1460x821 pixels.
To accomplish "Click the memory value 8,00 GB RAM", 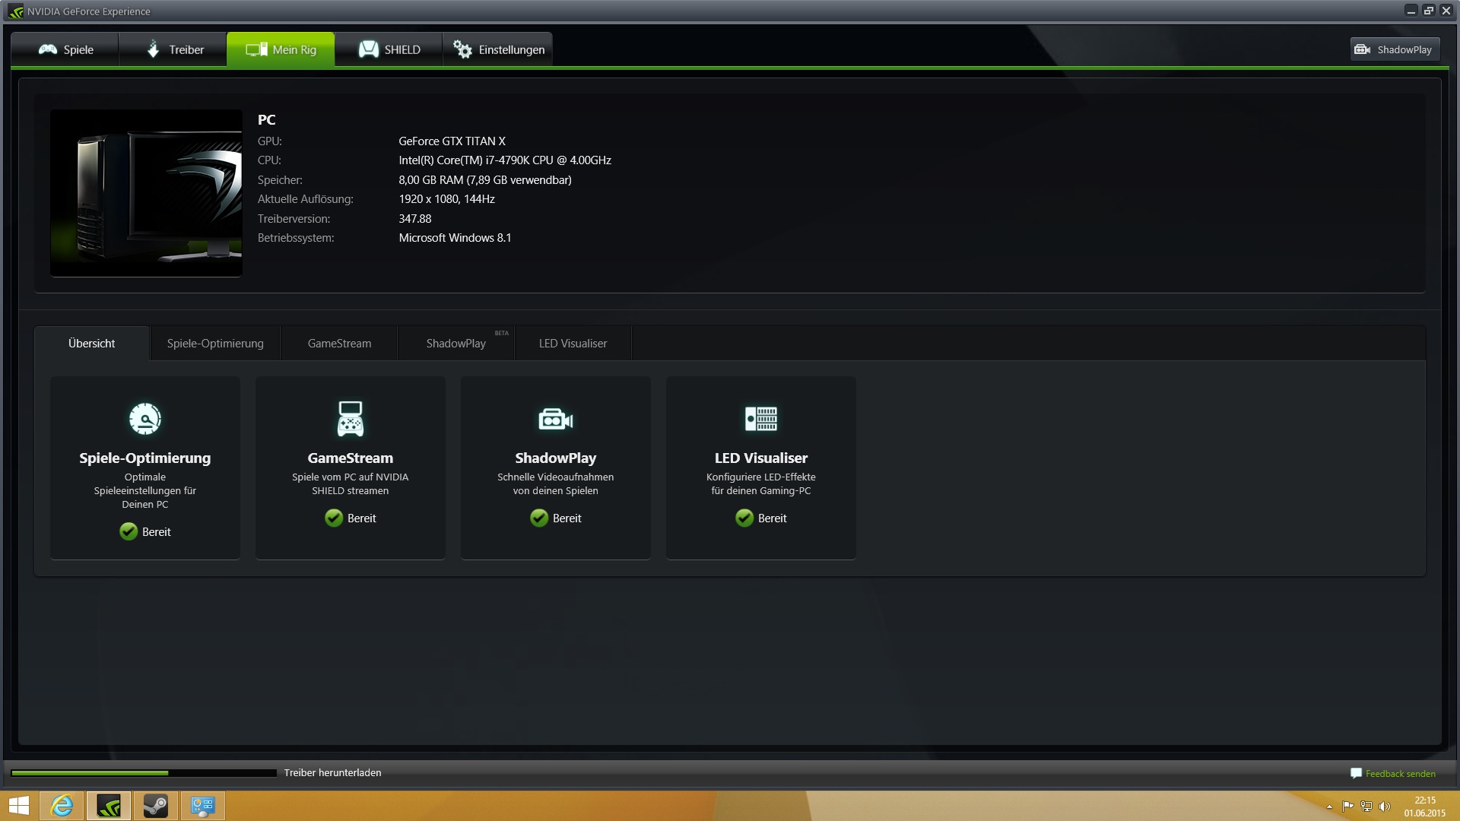I will coord(485,180).
